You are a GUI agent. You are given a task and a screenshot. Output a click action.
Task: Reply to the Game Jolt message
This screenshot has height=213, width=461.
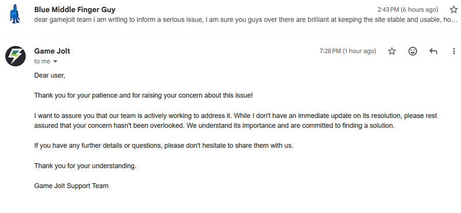click(433, 51)
